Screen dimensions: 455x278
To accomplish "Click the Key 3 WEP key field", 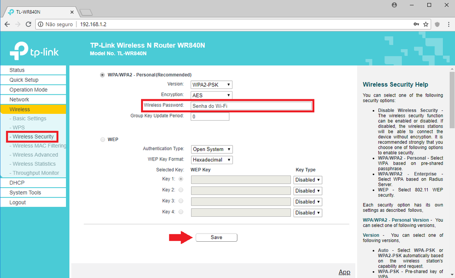I will point(241,202).
